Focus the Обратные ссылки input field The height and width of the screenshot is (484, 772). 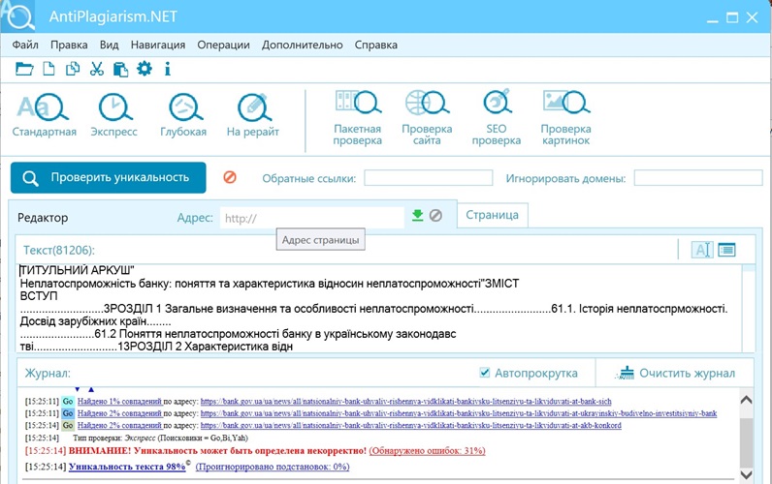tap(429, 178)
